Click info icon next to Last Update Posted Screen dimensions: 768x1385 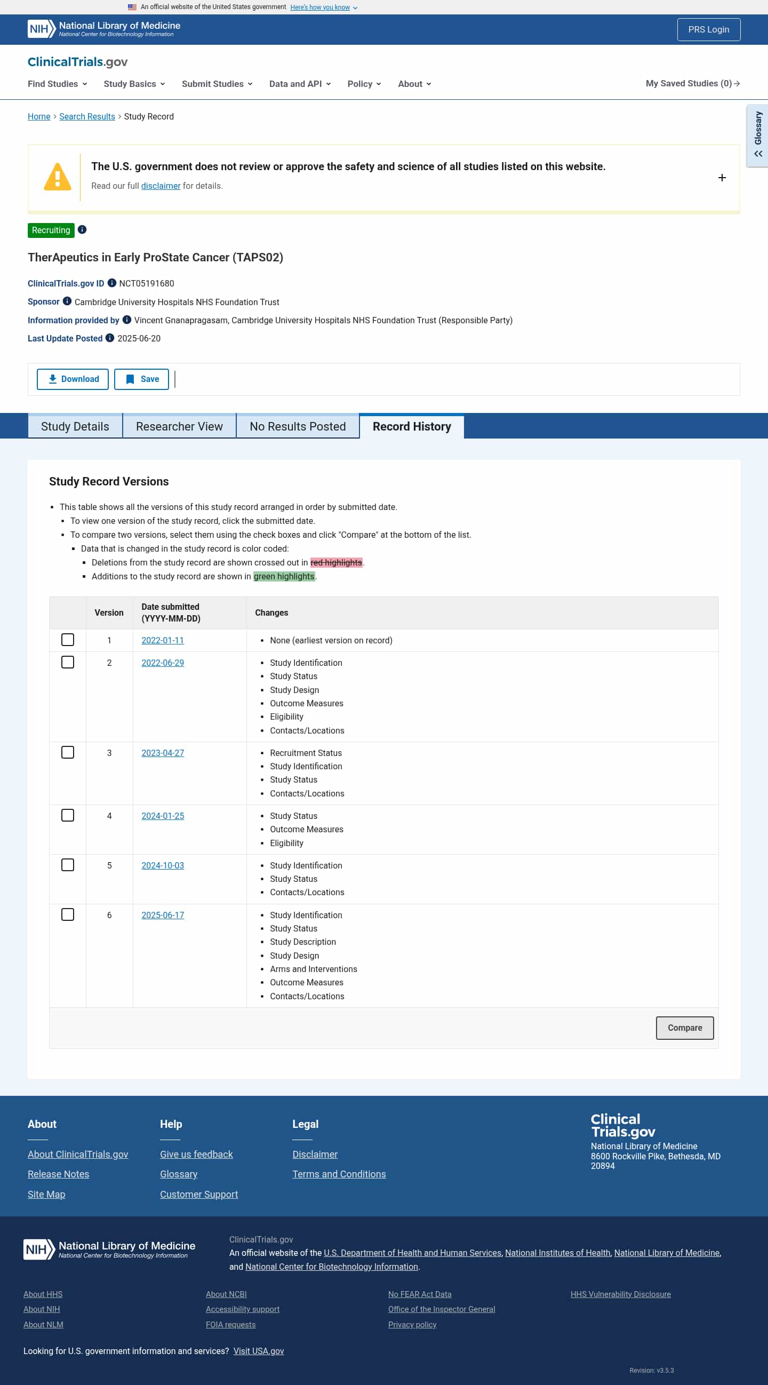[110, 338]
